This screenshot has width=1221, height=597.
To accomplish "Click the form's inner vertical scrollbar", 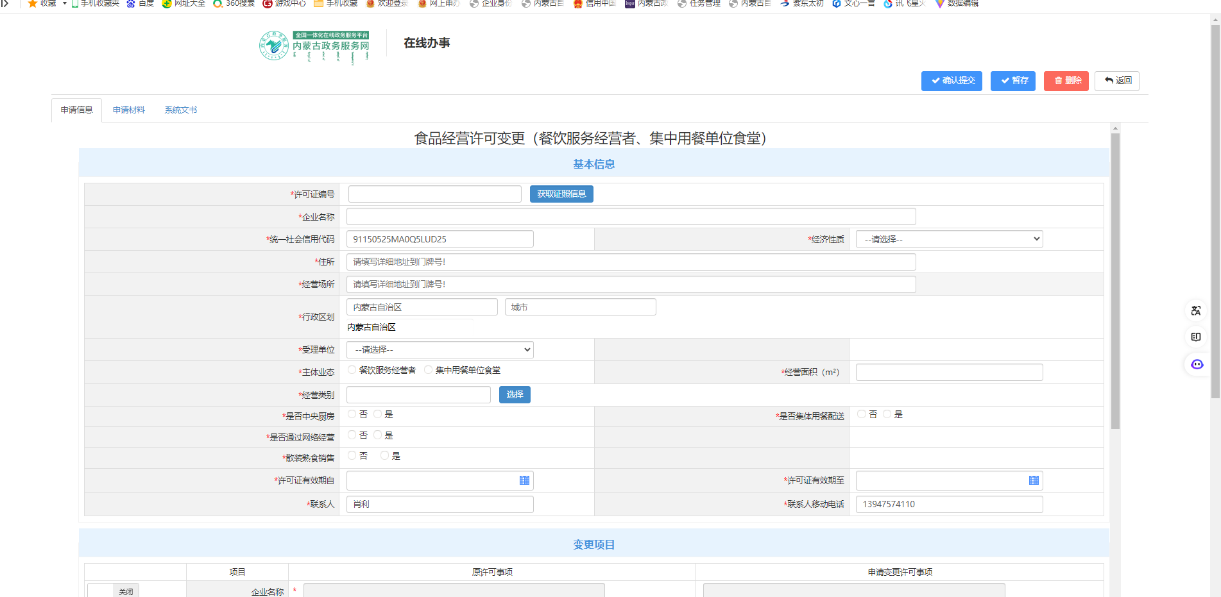I will [1115, 281].
